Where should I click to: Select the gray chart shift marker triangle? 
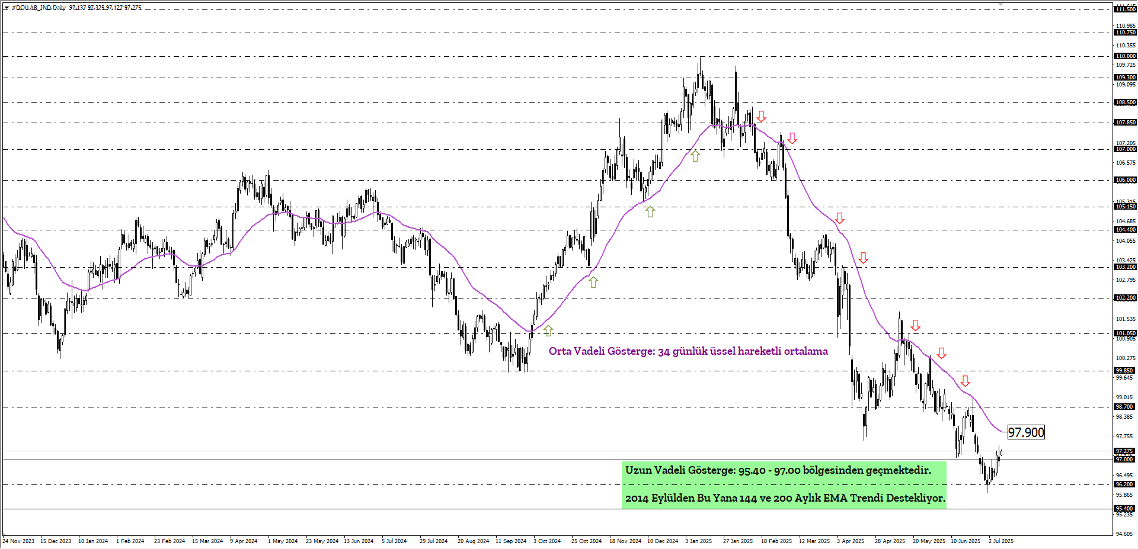(1001, 4)
